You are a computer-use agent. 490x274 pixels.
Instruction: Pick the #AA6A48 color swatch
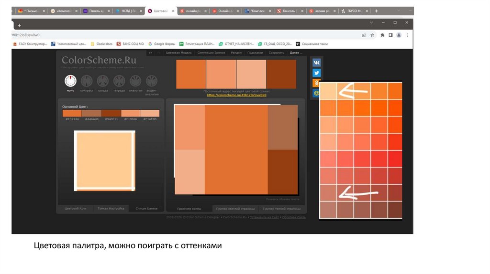coord(91,113)
